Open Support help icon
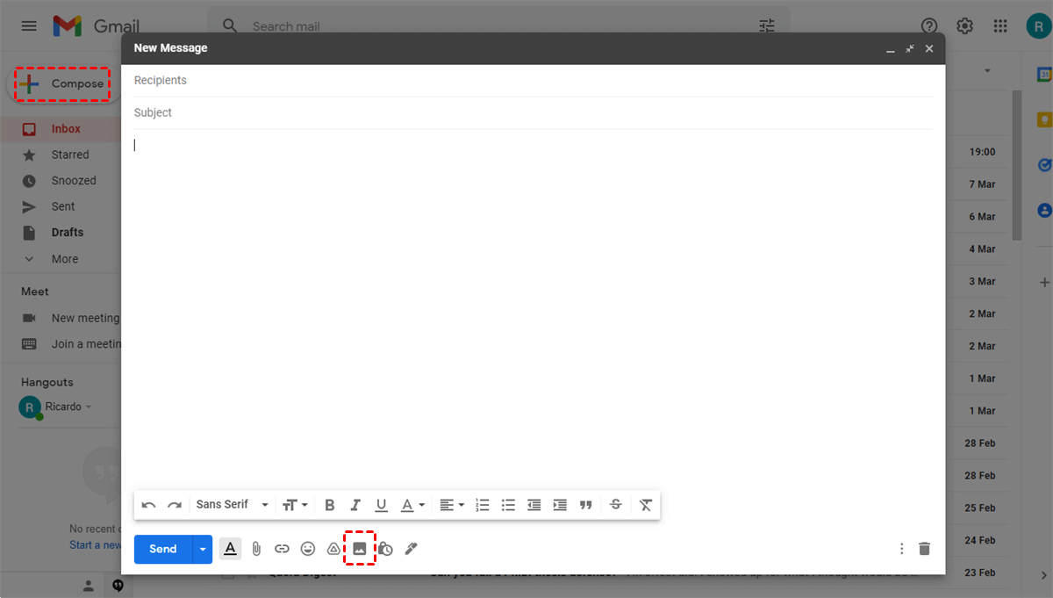The width and height of the screenshot is (1053, 598). pyautogui.click(x=929, y=26)
